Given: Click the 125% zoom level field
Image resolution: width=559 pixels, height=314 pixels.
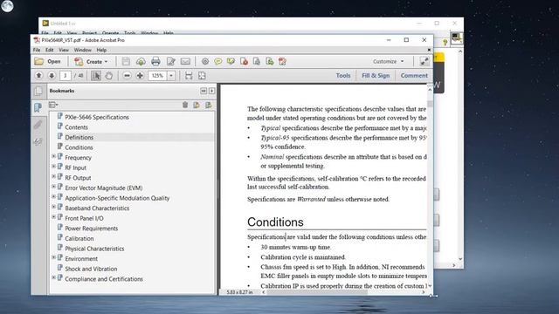Looking at the screenshot, I should point(158,76).
